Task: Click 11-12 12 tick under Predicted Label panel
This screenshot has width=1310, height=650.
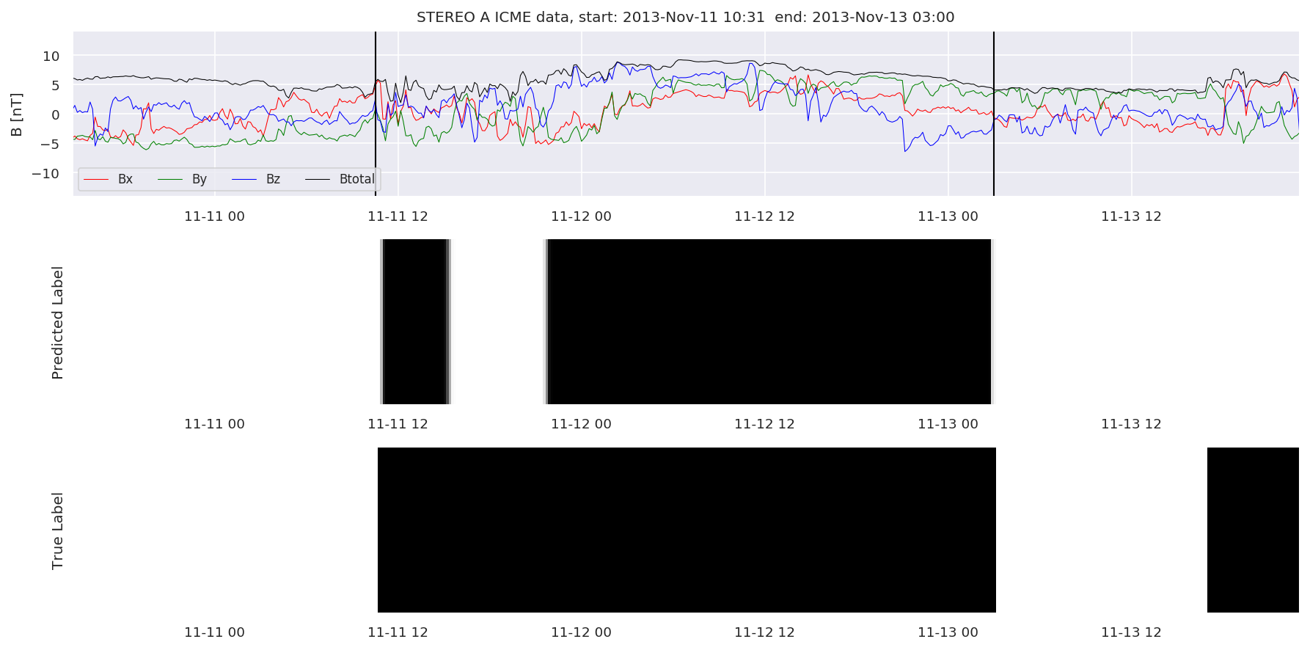Action: pos(764,424)
